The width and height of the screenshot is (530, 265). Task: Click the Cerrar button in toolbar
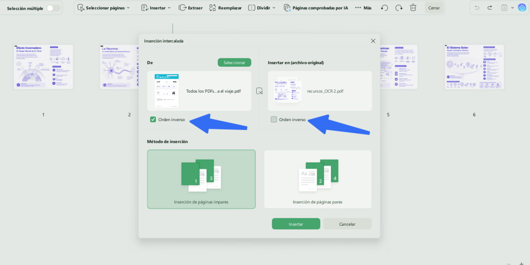point(434,8)
